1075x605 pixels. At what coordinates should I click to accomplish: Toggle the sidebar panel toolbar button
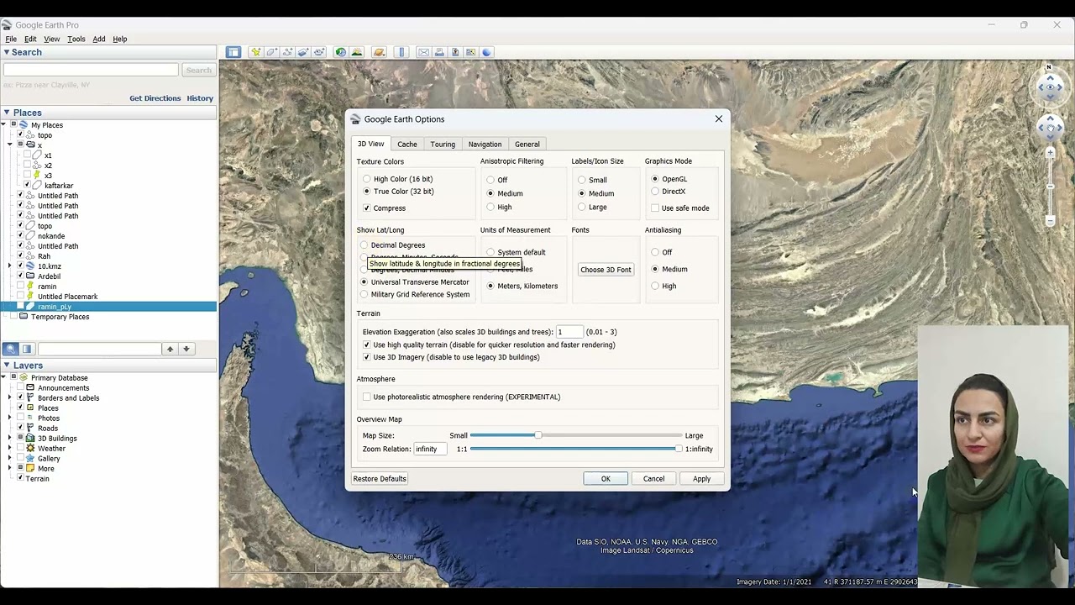click(x=233, y=52)
